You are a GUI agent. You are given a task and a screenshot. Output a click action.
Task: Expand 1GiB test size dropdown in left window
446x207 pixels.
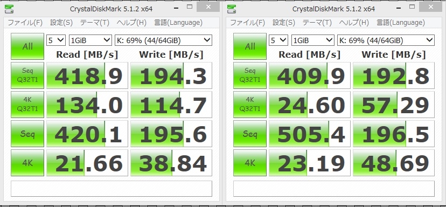pos(90,40)
